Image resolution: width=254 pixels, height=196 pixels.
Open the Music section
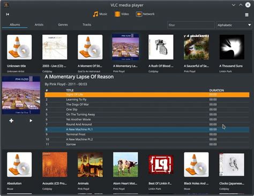100,14
